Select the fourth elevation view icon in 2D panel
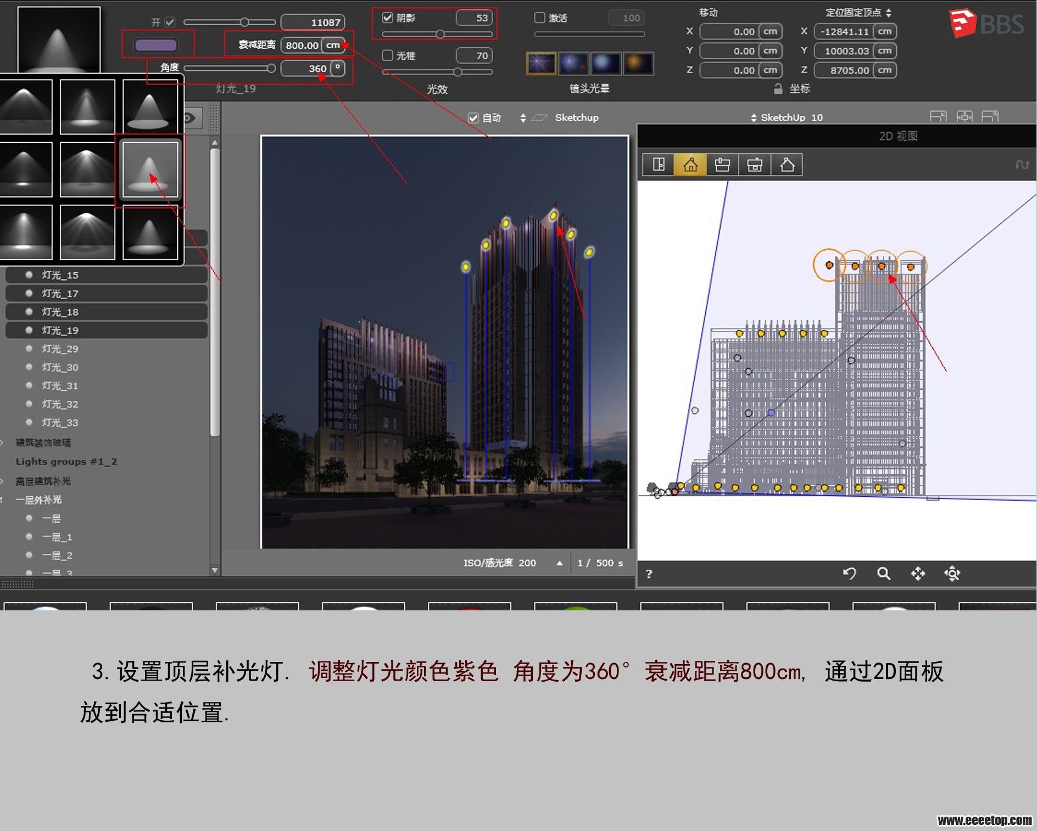The height and width of the screenshot is (831, 1037). click(755, 165)
